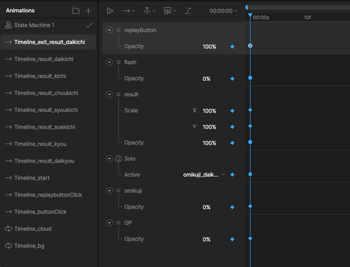Create a new animation folder
The height and width of the screenshot is (267, 350).
(x=76, y=11)
